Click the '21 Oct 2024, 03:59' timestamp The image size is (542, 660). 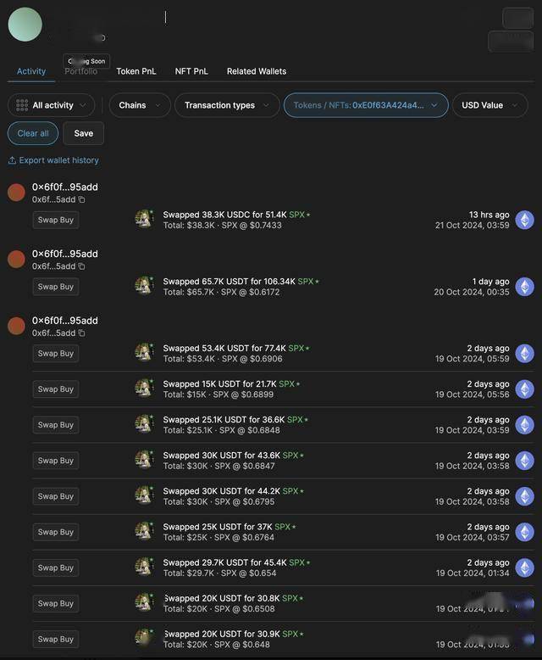click(x=473, y=225)
